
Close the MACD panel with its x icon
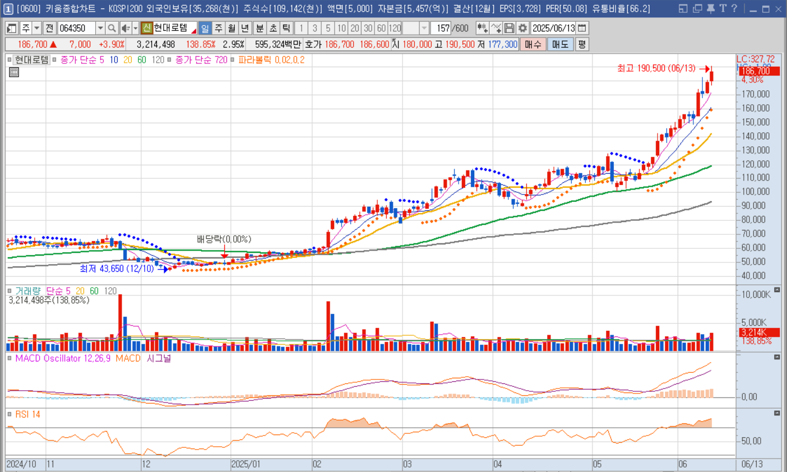[x=777, y=357]
